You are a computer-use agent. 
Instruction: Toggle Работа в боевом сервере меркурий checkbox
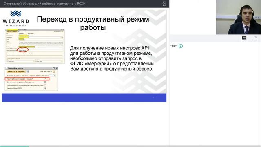tap(45, 79)
